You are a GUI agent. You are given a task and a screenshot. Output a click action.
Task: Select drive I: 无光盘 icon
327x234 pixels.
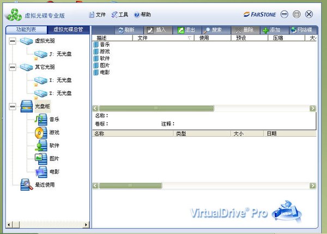(x=41, y=81)
